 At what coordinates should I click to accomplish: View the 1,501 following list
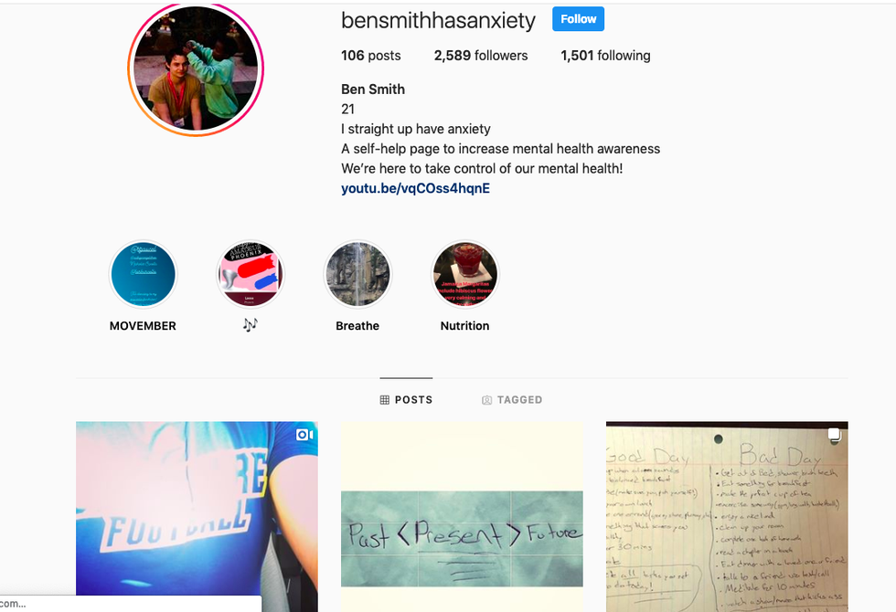605,56
